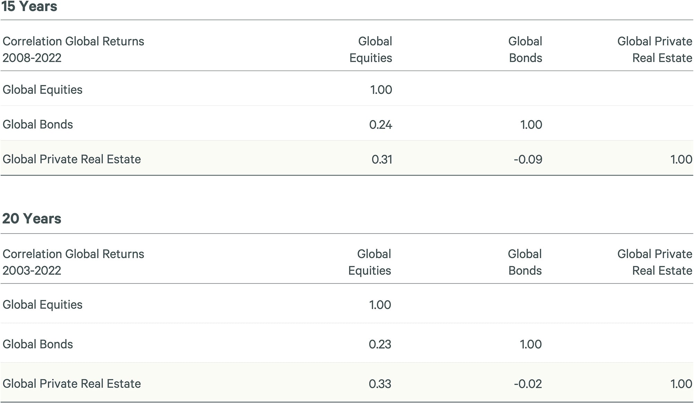The image size is (694, 403).
Task: Click the "20 Years" heading
Action: 32,219
